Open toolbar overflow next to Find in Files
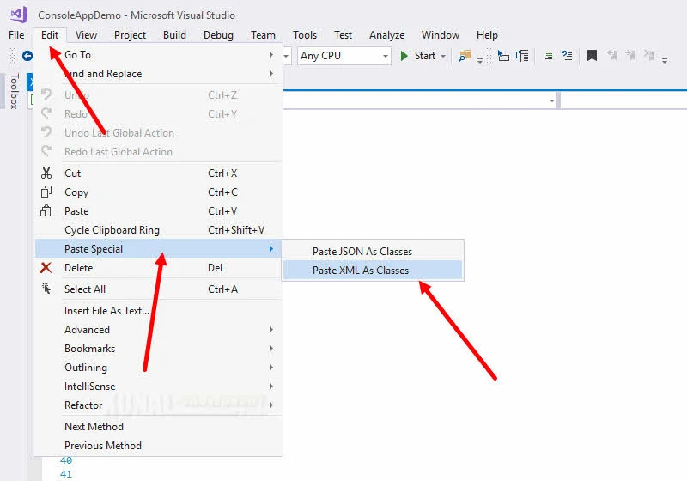The height and width of the screenshot is (481, 687). 480,60
